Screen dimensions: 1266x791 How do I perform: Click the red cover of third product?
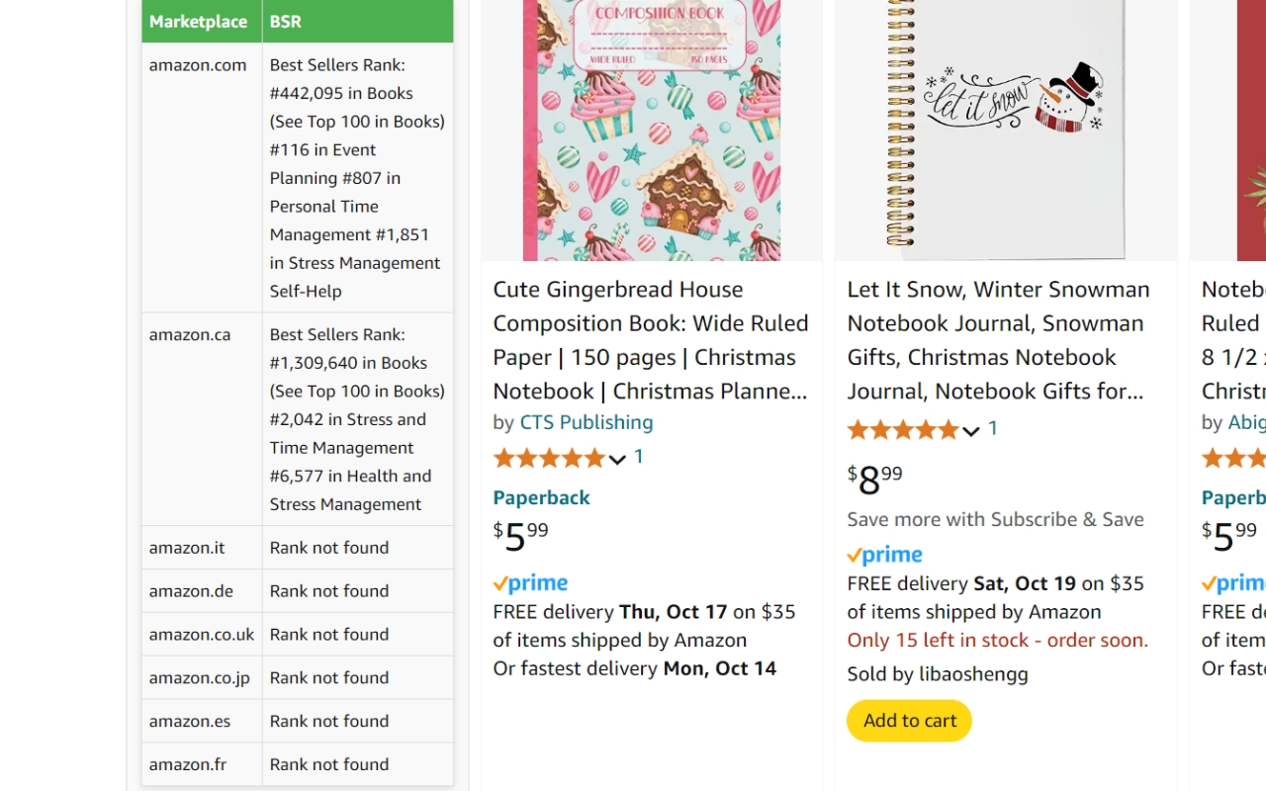pyautogui.click(x=1250, y=129)
